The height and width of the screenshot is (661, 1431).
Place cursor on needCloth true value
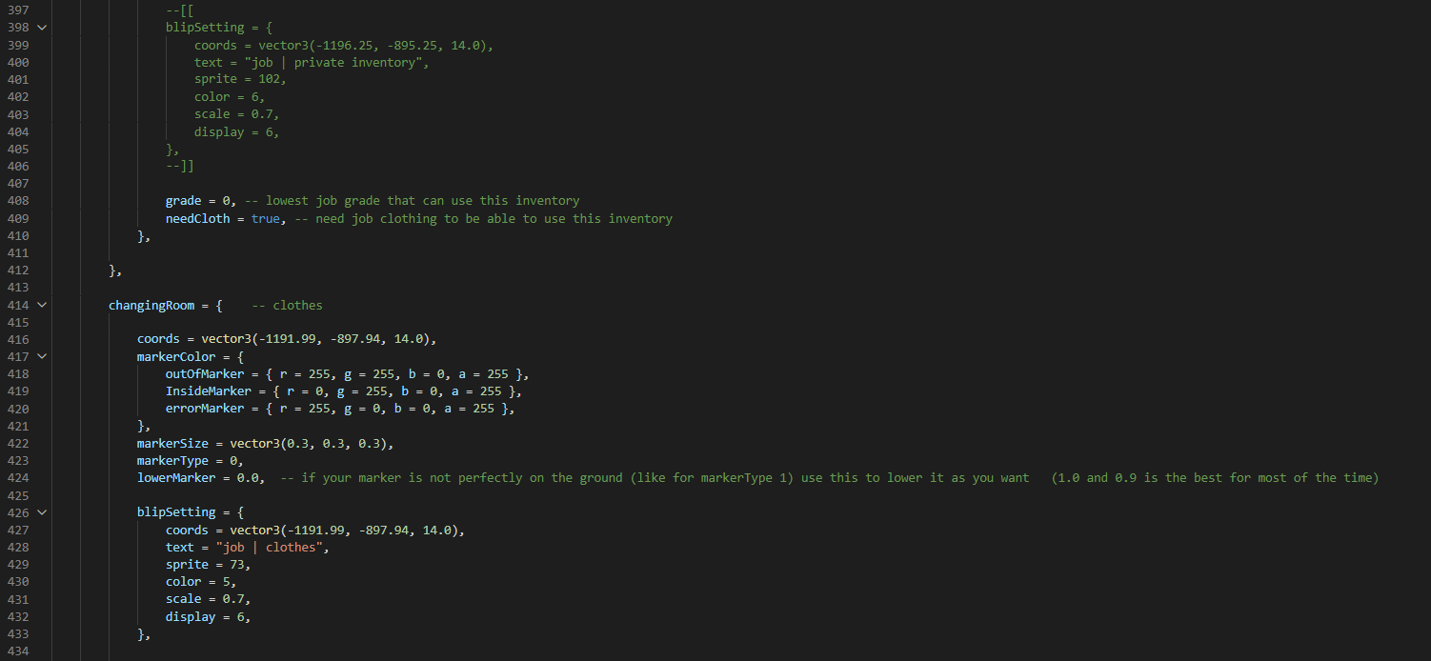(x=266, y=218)
